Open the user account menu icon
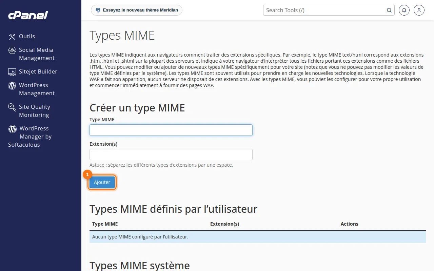This screenshot has width=434, height=271. (419, 10)
